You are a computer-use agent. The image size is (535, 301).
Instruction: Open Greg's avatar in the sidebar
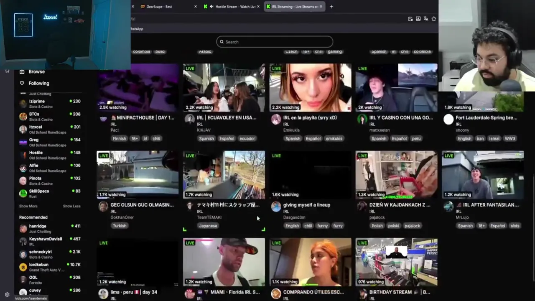click(23, 142)
